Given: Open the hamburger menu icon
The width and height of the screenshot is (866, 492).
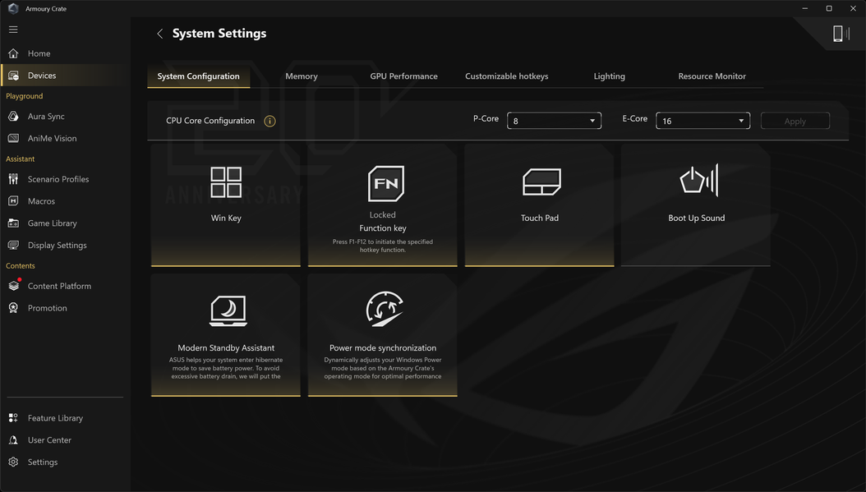Looking at the screenshot, I should (x=13, y=30).
